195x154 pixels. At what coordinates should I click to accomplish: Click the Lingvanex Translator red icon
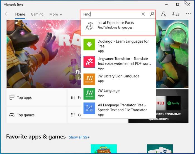point(89,62)
